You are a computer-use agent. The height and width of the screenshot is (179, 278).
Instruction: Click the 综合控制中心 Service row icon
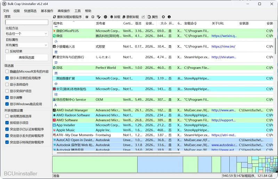(54, 100)
